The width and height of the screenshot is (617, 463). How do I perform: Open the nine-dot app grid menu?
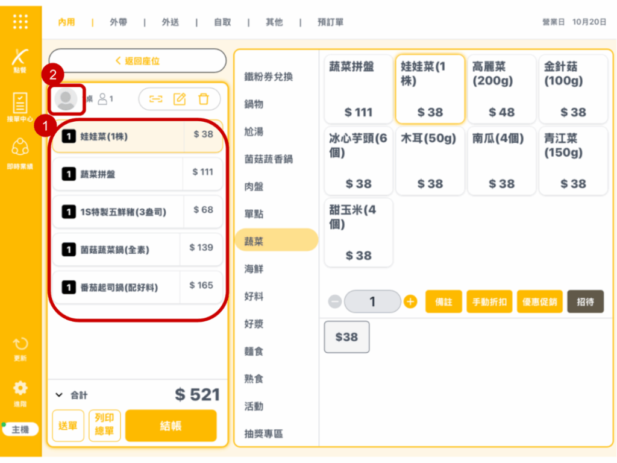click(x=20, y=22)
